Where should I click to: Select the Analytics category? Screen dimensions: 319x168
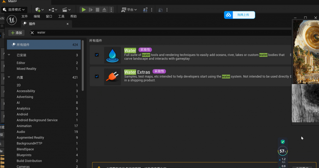click(44, 108)
